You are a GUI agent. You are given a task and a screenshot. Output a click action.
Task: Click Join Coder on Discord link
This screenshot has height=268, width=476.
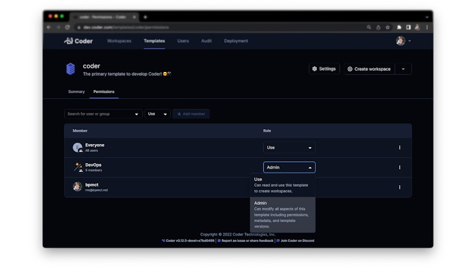click(x=296, y=241)
